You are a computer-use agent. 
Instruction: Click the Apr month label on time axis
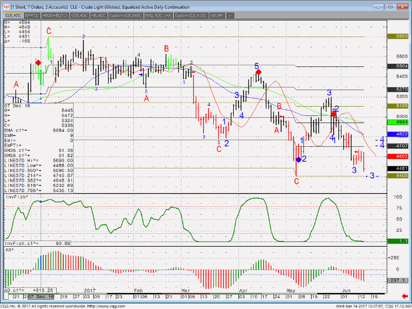[243, 290]
